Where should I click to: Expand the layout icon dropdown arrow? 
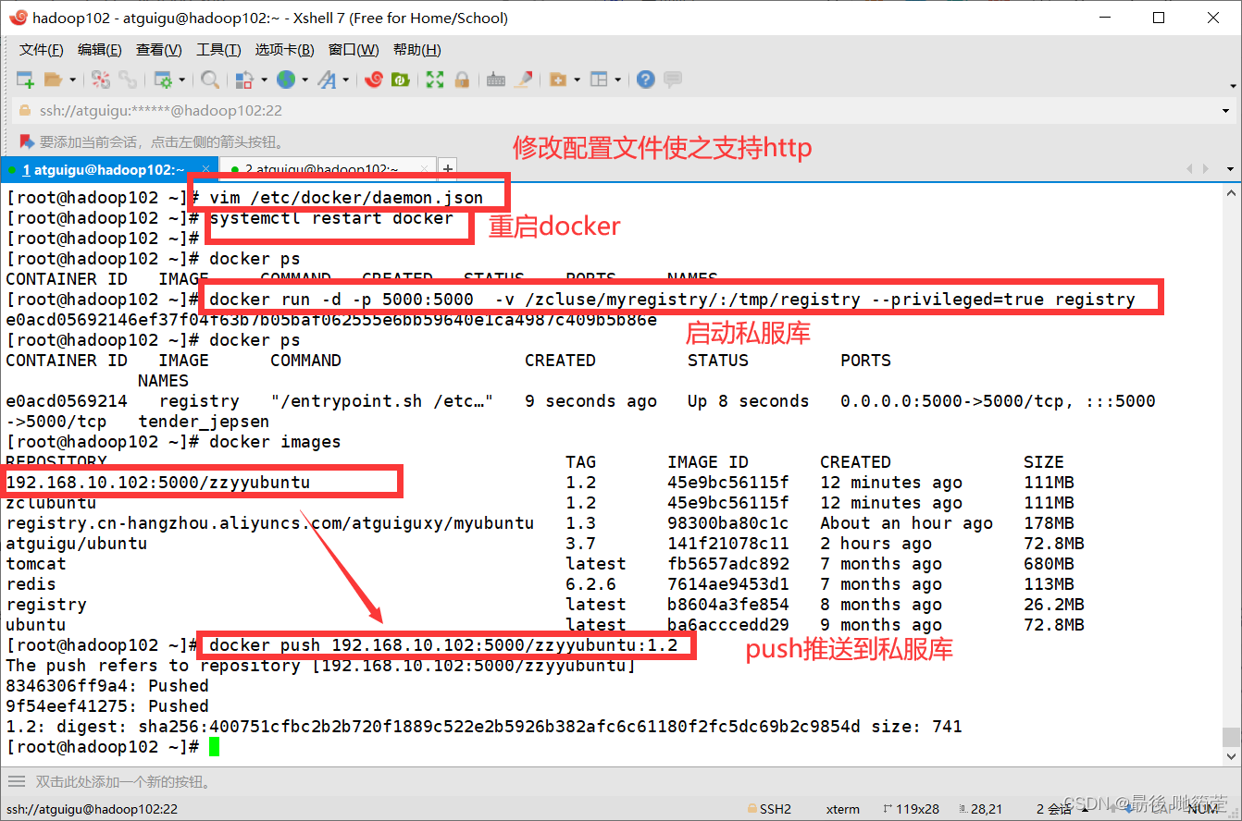click(617, 80)
